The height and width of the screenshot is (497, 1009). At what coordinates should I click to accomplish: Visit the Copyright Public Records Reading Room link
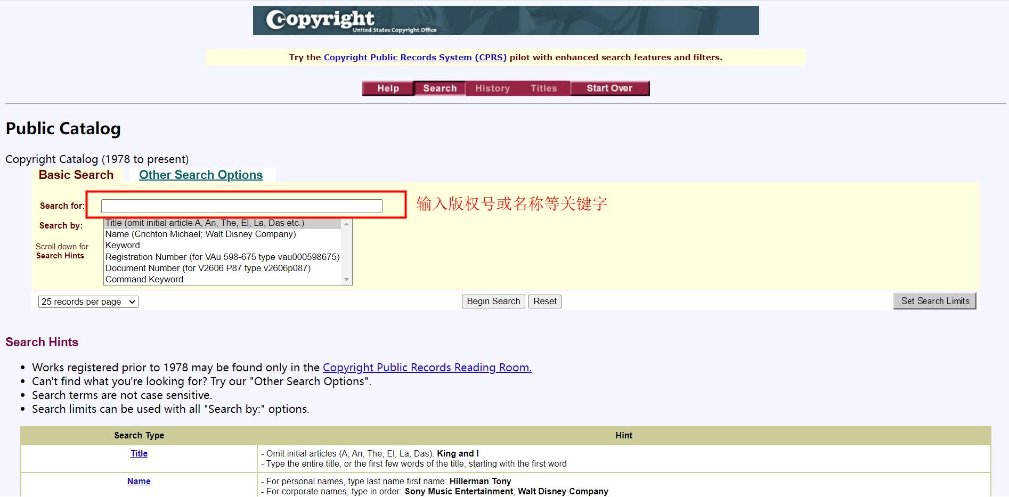[427, 367]
